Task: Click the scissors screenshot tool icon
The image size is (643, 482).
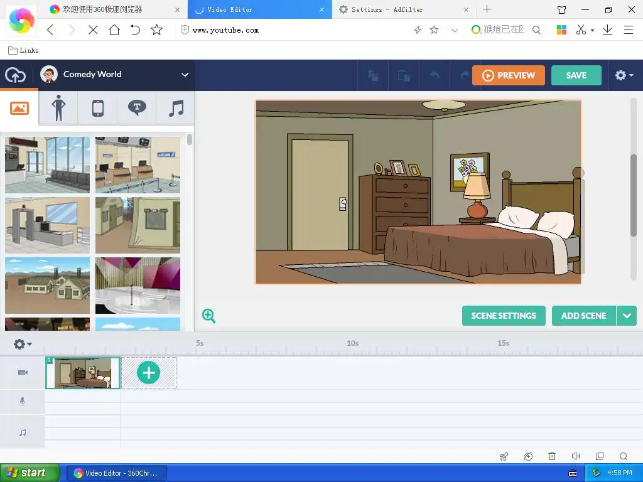Action: pos(581,30)
